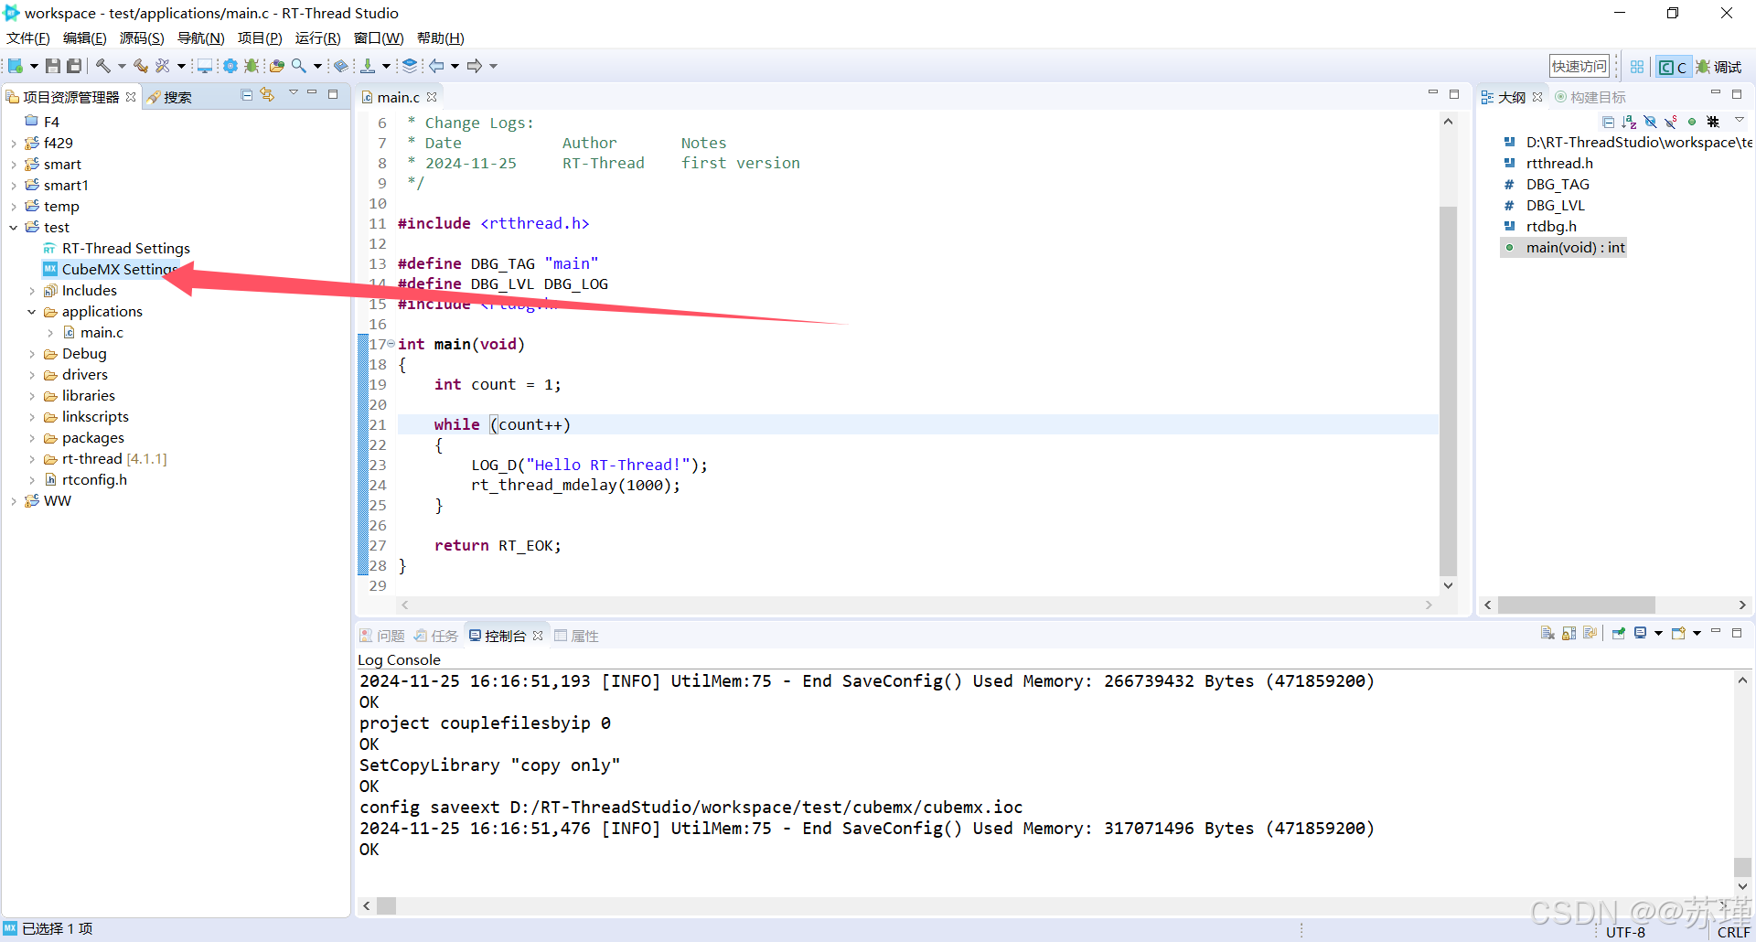Screen dimensions: 1756x942
Task: Click the new project icon in toolbar
Action: pos(16,66)
